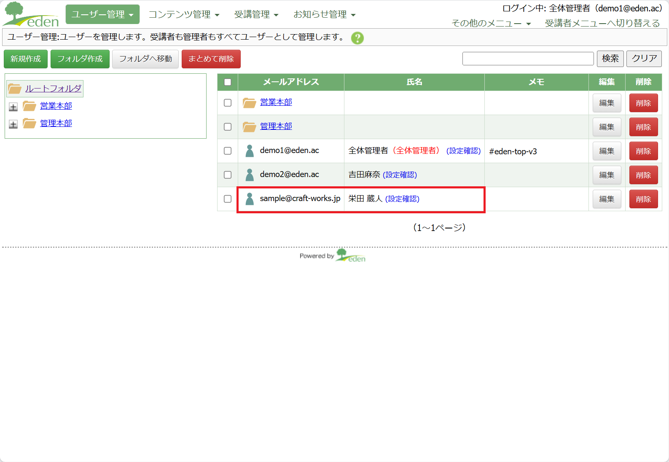The width and height of the screenshot is (669, 462).
Task: Open 管理本部 link in folder tree
Action: click(56, 123)
